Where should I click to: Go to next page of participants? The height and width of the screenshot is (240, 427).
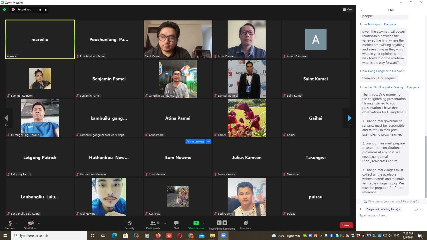pyautogui.click(x=349, y=118)
